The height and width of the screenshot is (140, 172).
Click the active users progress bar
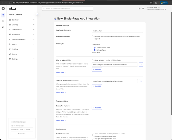pos(22,127)
